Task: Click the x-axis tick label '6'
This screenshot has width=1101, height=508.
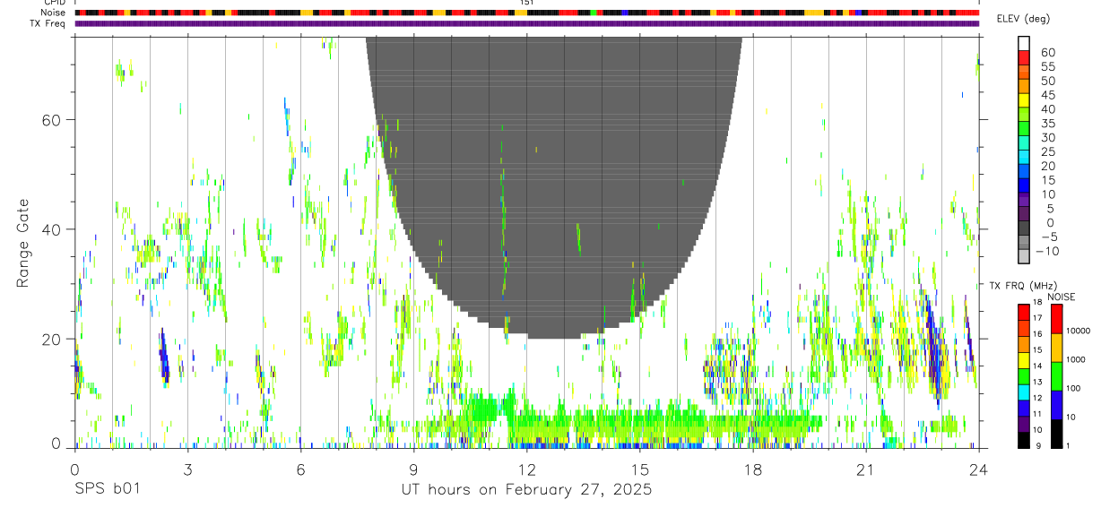Action: coord(300,469)
